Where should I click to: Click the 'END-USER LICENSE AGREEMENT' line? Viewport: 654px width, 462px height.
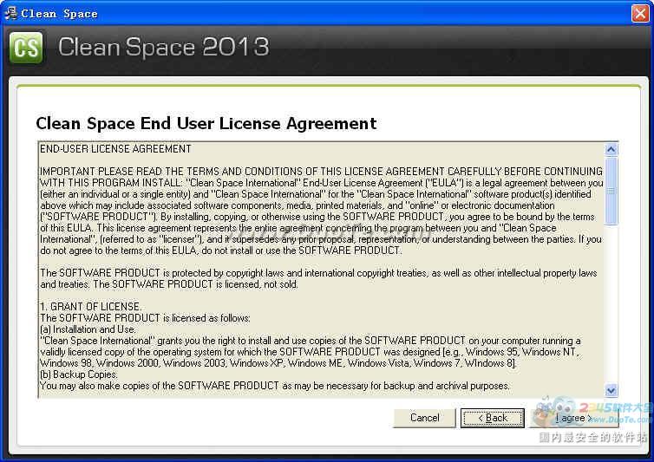pos(115,149)
